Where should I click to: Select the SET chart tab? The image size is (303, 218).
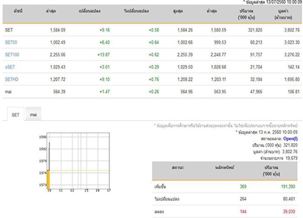(x=15, y=115)
